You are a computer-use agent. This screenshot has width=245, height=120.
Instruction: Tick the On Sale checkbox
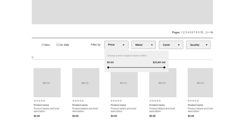58,45
